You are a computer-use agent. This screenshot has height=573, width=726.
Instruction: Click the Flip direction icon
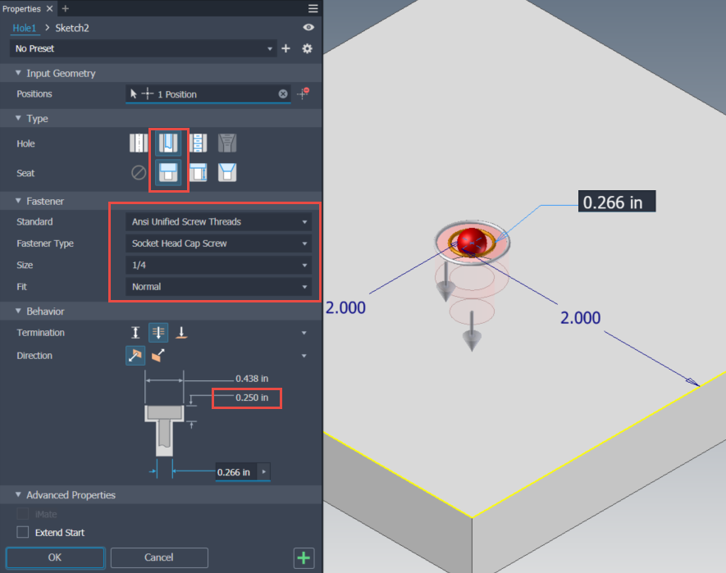pos(158,356)
